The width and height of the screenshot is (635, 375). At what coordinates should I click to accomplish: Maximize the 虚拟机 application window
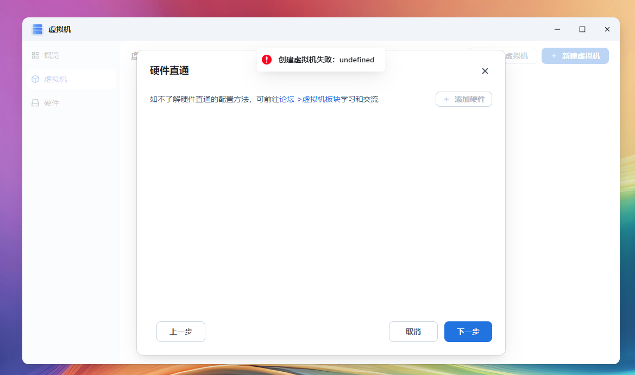[x=582, y=29]
